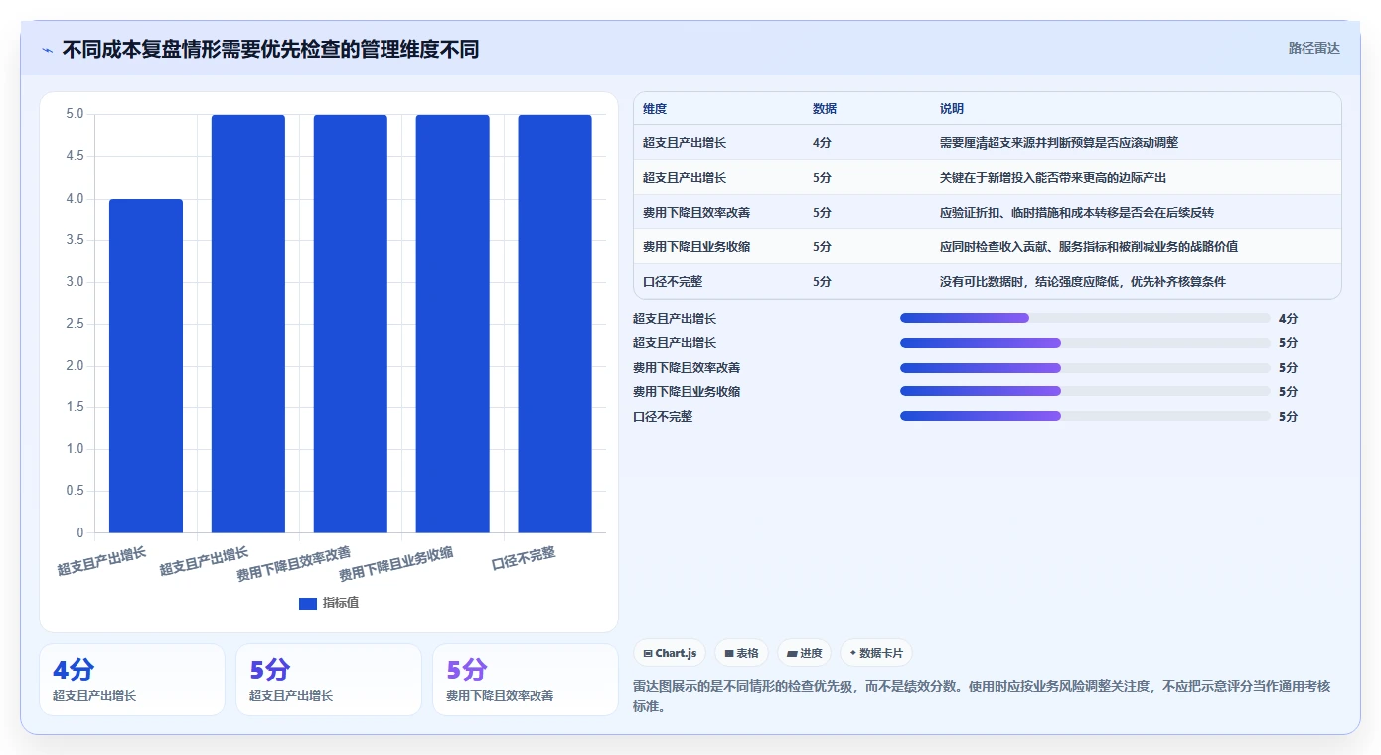Viewport: 1381px width, 755px height.
Task: Click the chart bar above 费用下降且效率改善
Action: click(351, 324)
